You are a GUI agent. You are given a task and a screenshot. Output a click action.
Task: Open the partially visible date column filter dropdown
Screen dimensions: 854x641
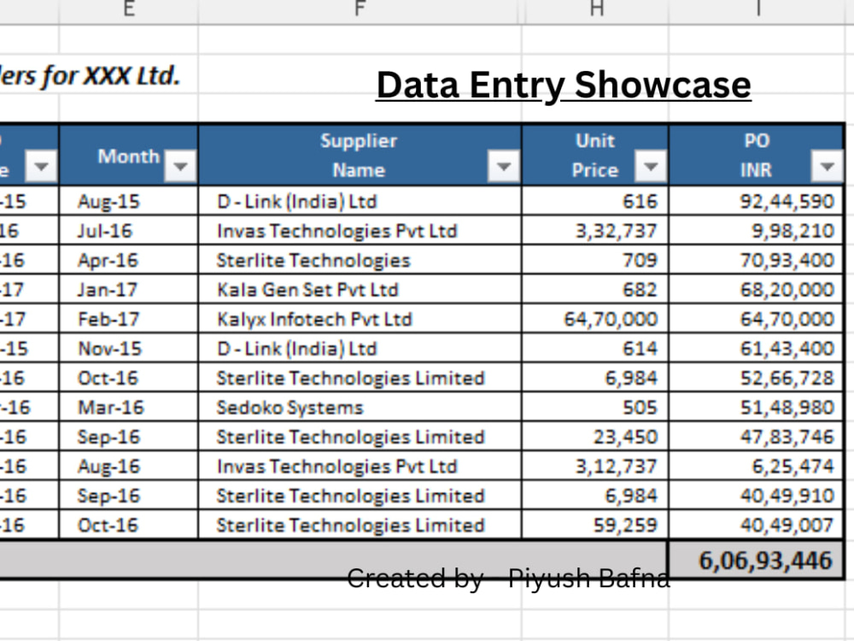(41, 166)
